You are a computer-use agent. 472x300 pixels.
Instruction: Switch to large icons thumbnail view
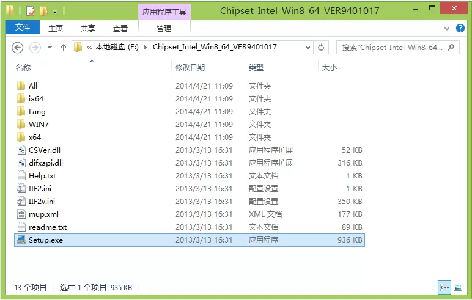click(x=458, y=287)
